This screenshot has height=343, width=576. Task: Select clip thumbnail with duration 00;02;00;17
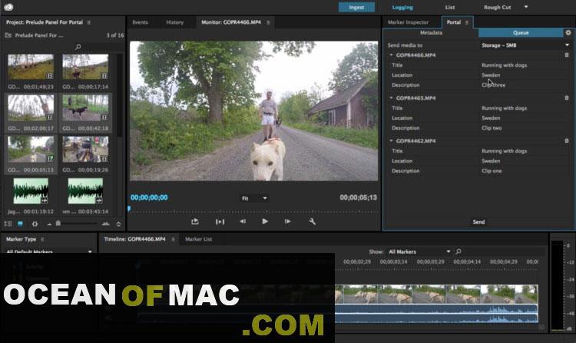(x=31, y=108)
